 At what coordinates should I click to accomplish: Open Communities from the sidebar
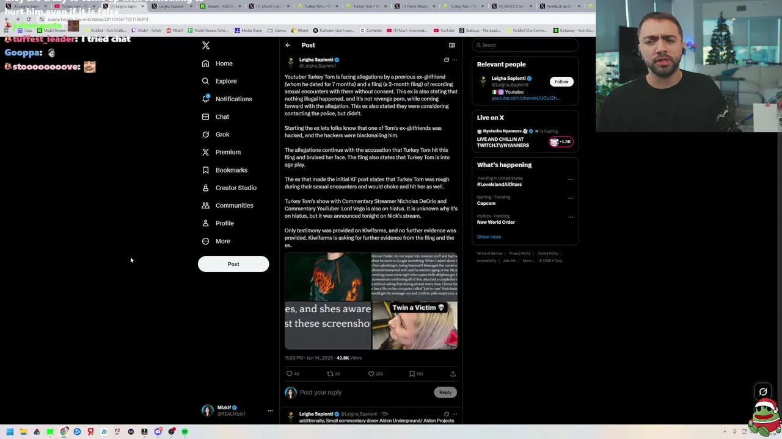(227, 205)
